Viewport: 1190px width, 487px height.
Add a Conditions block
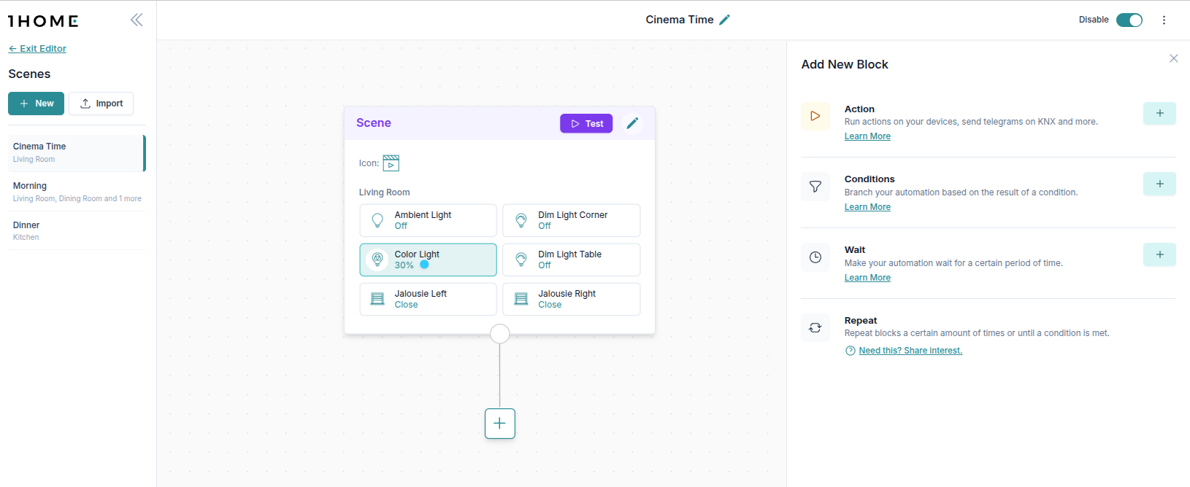(1159, 184)
